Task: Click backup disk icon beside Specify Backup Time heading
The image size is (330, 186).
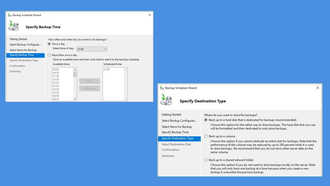Action: 14,26
